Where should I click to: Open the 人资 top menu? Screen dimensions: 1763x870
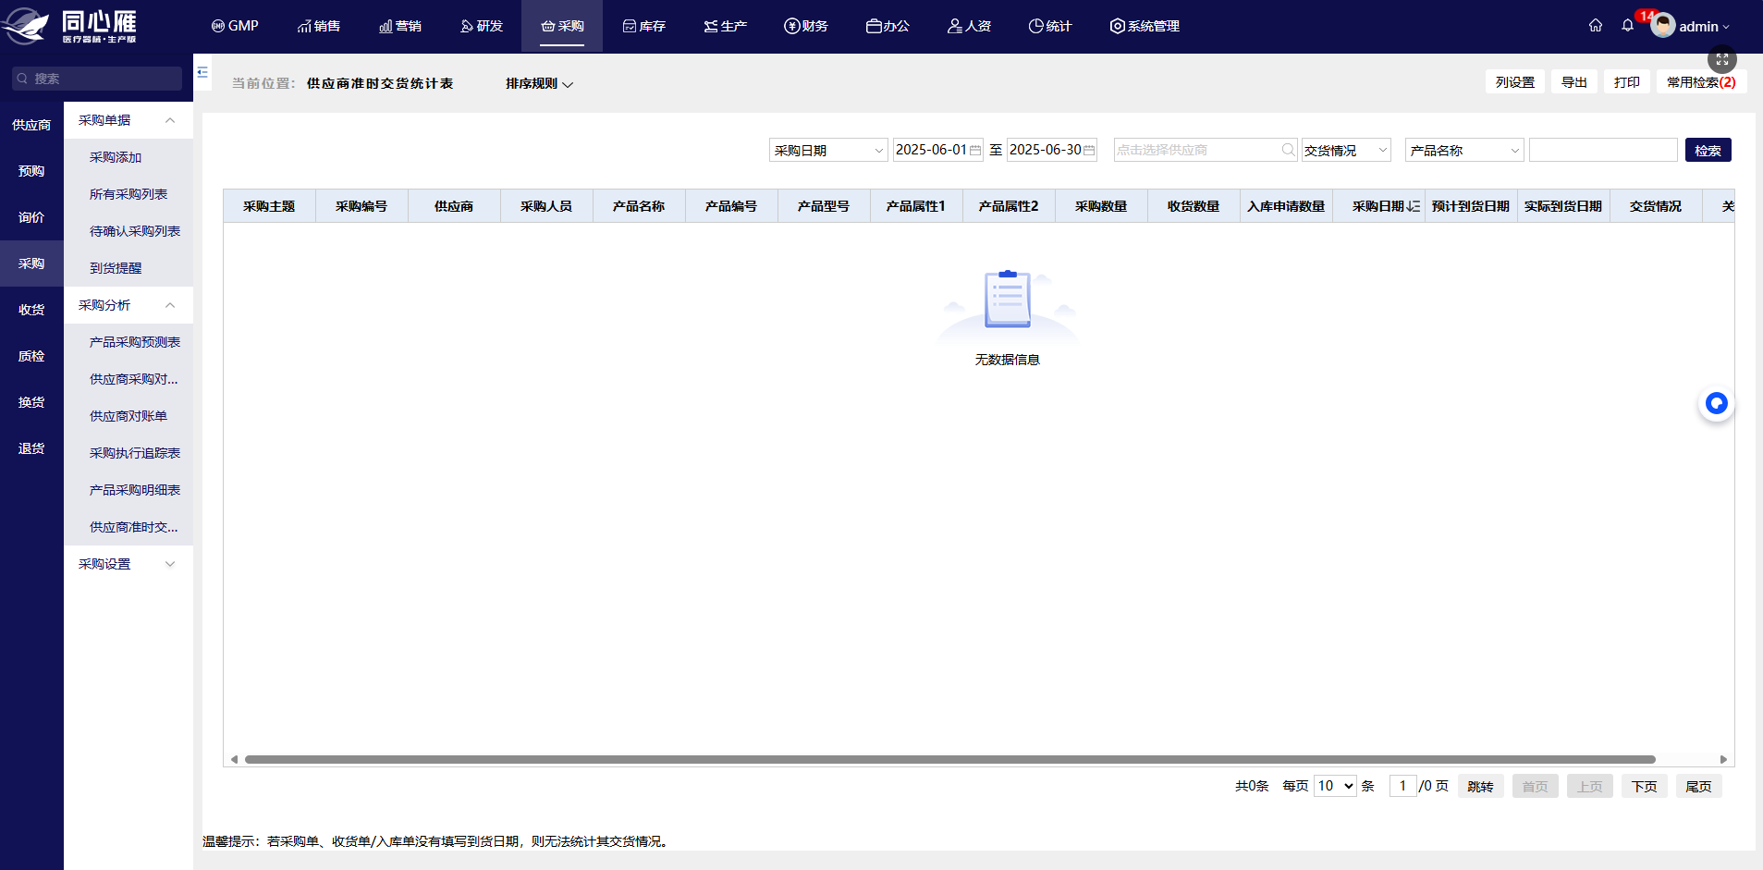click(x=969, y=26)
